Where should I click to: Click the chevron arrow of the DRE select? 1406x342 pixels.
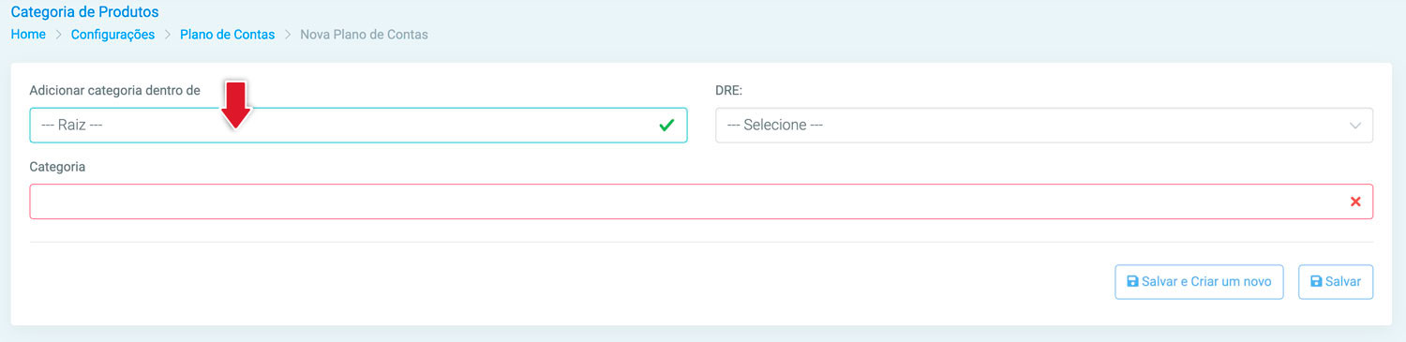[1355, 126]
